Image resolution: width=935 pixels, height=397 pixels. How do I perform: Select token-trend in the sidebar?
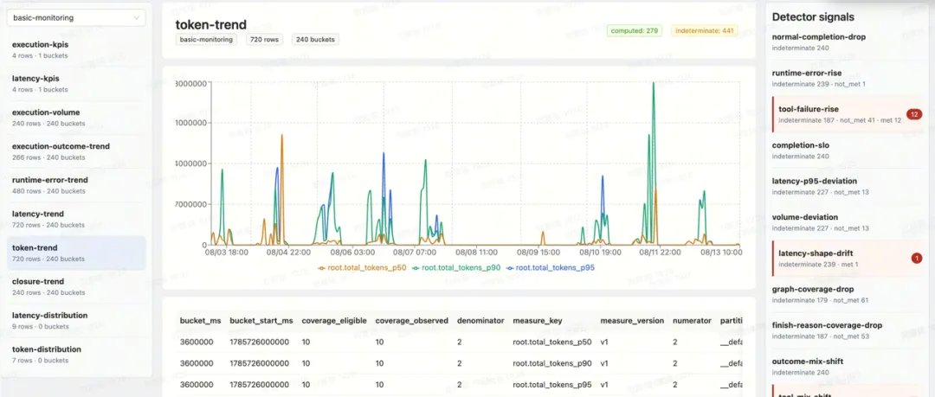click(x=76, y=253)
